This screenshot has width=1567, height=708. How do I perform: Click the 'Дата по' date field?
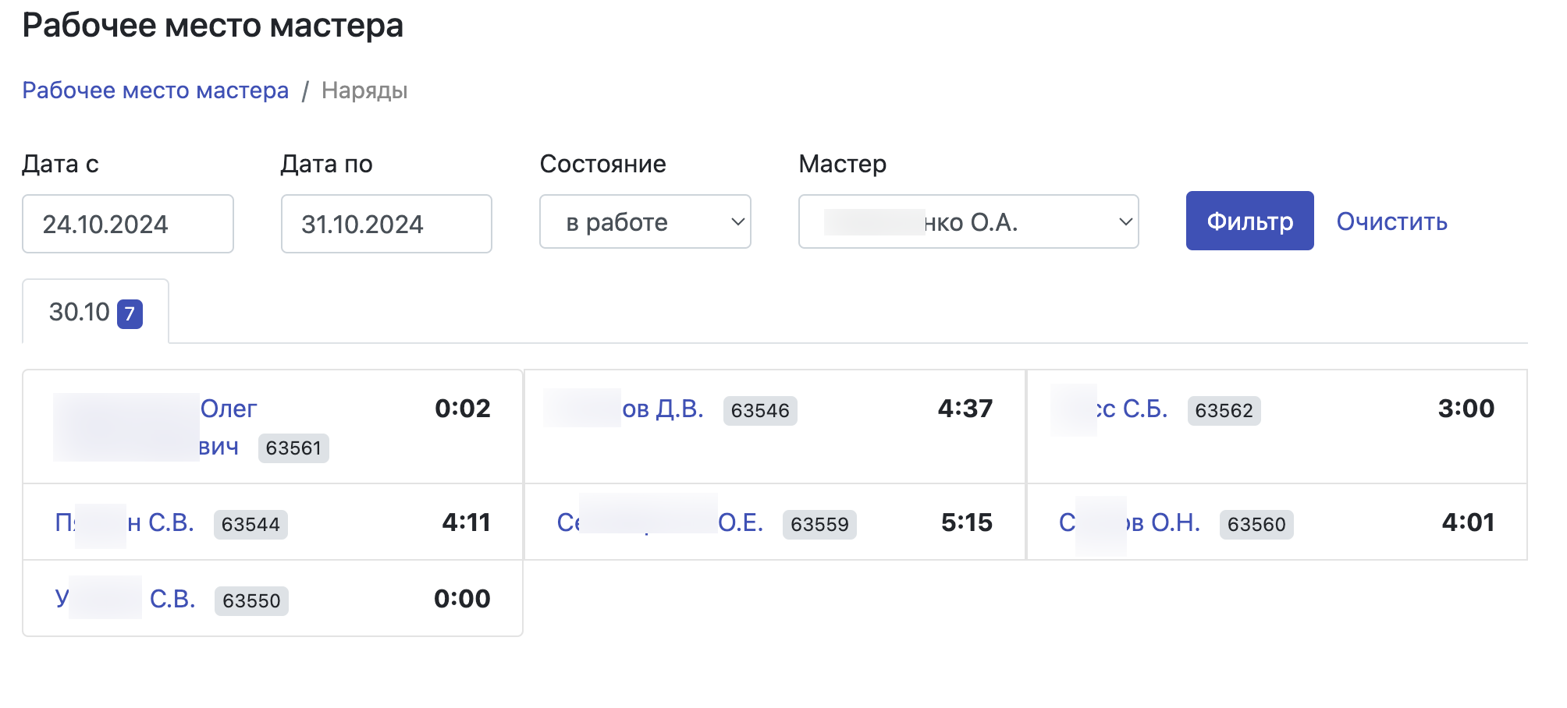386,224
